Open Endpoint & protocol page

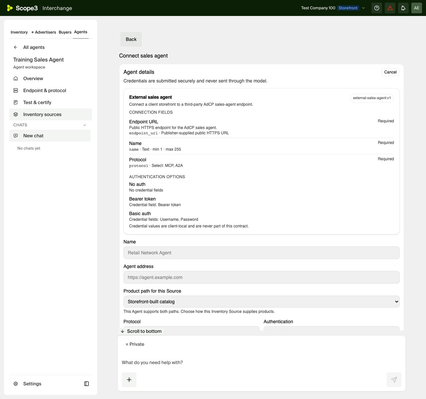[51, 90]
